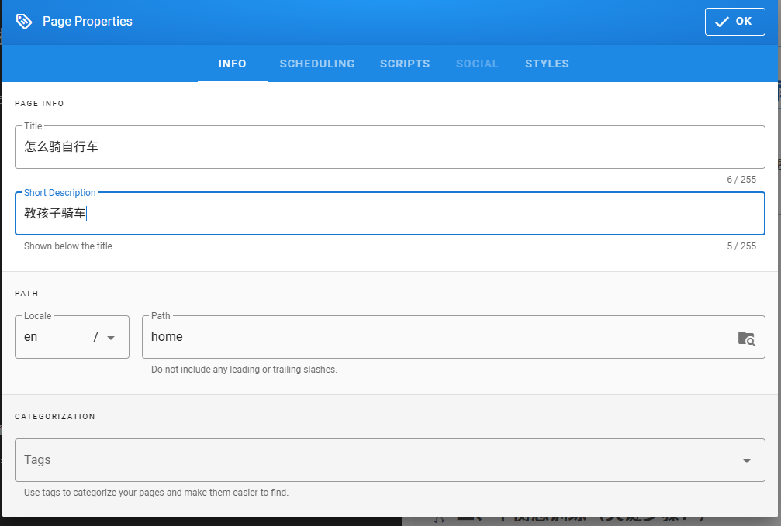Click the CATEGORIZATION section heading
This screenshot has height=526, width=781.
pos(55,417)
